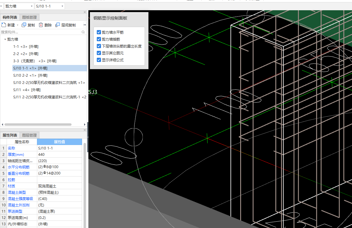352x228 pixels.
Task: Click the 厚度(mm) property link
Action: (16, 155)
